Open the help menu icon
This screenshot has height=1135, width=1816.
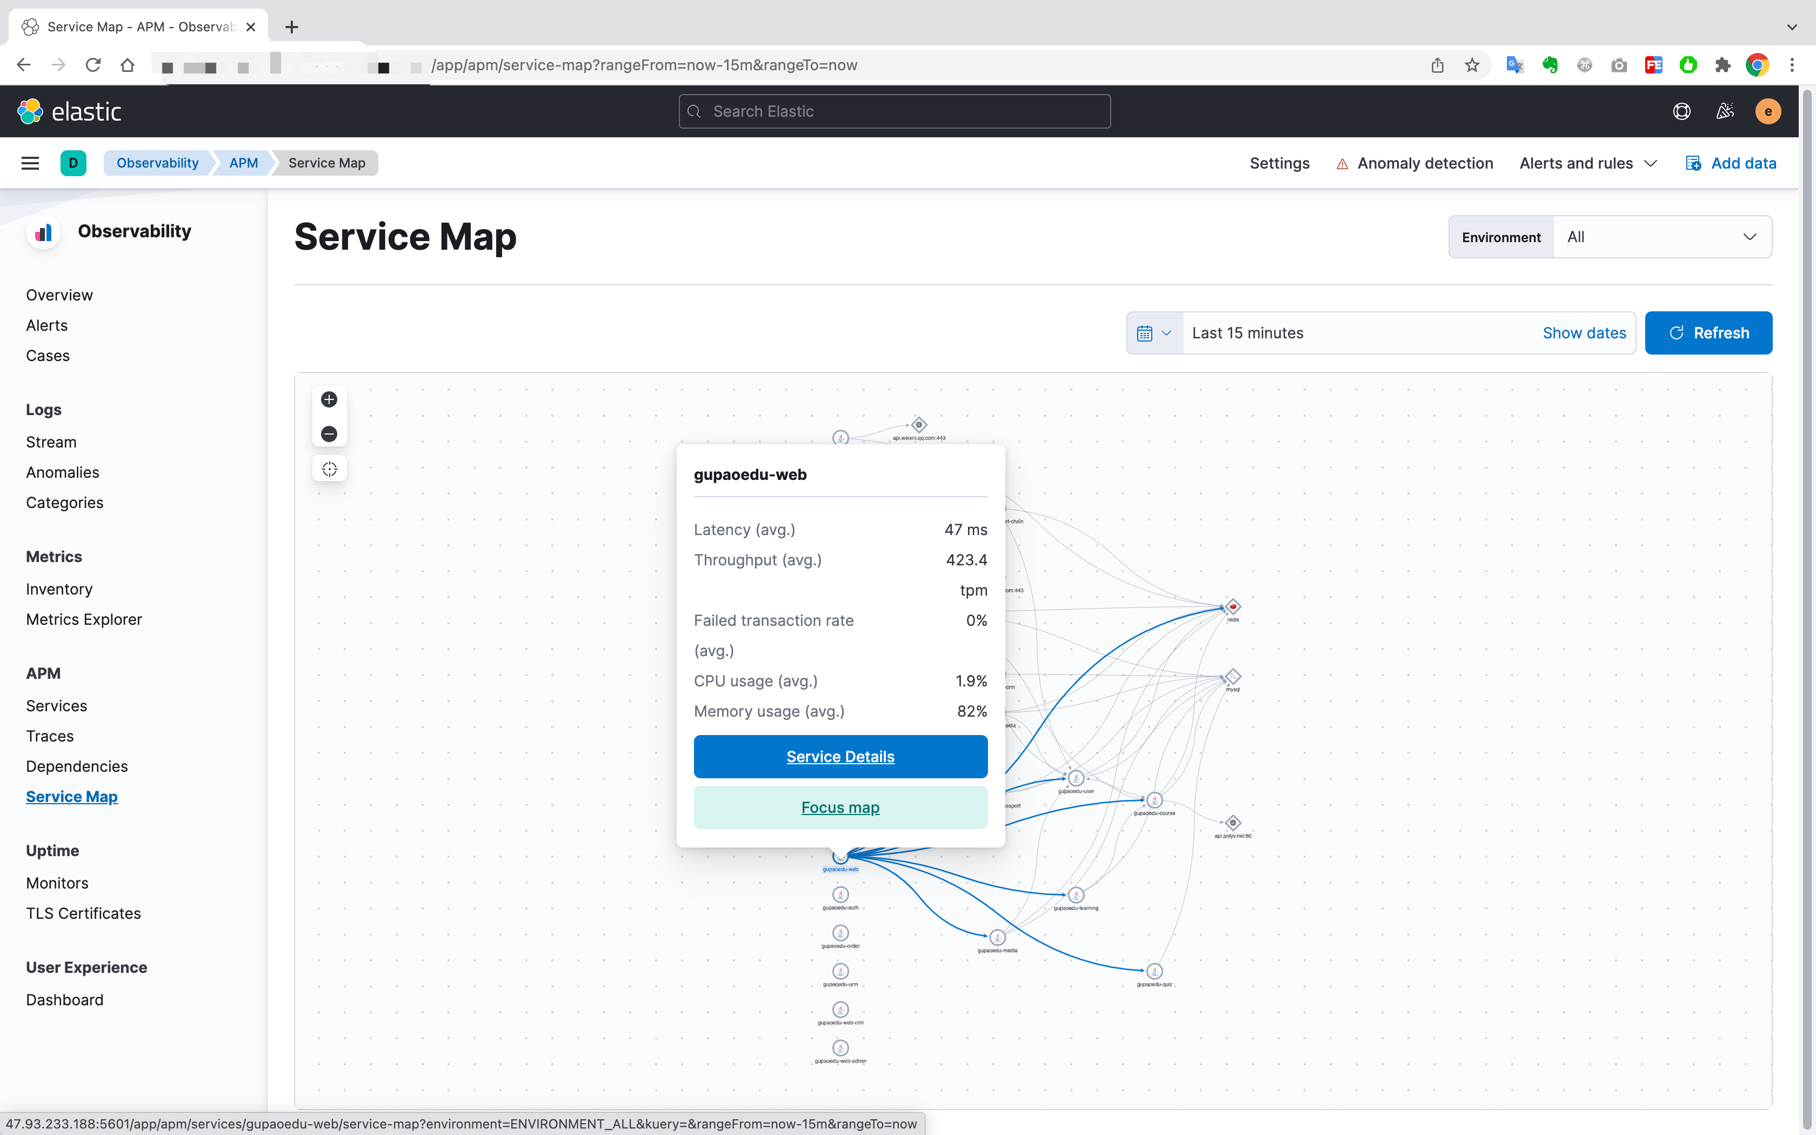[1681, 111]
